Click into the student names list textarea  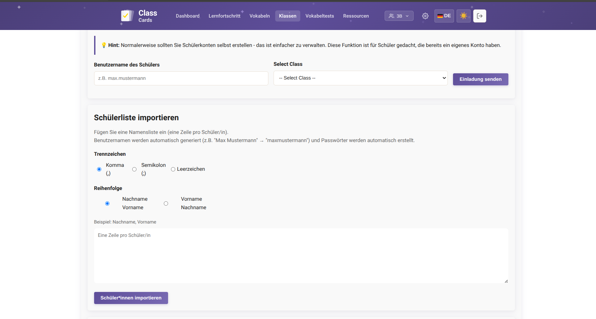[301, 256]
